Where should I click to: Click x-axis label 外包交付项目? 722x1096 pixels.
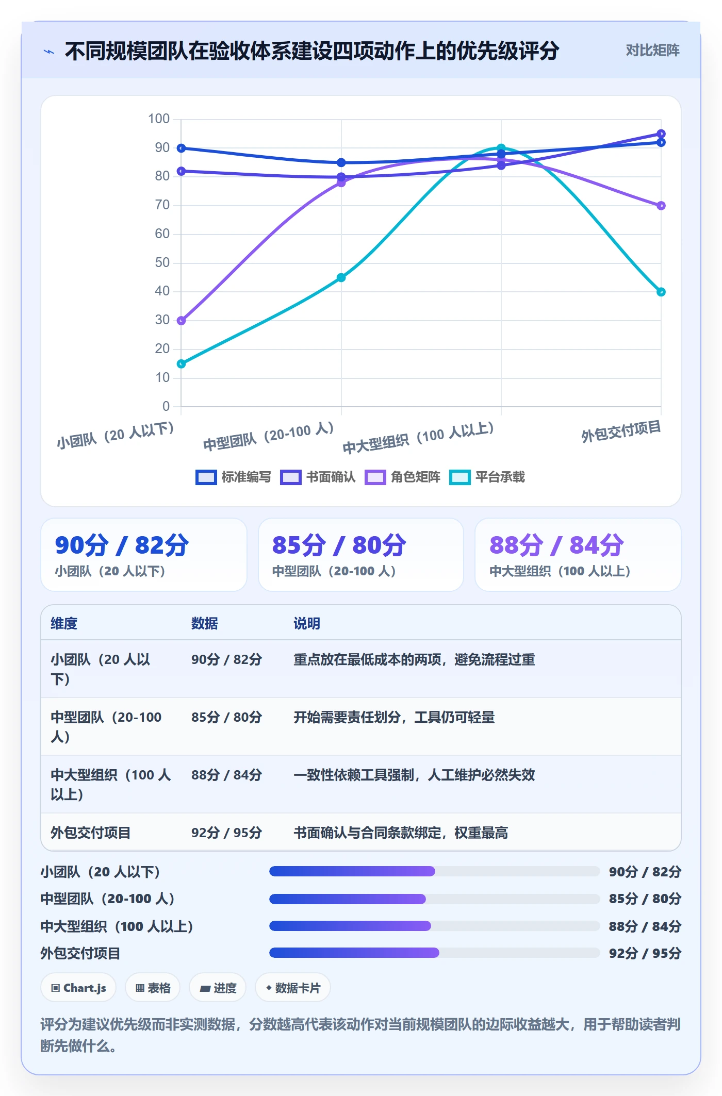(621, 431)
